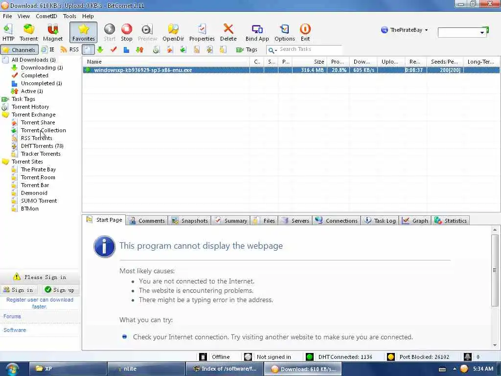Click the HTTP download toolbar icon

coord(8,32)
